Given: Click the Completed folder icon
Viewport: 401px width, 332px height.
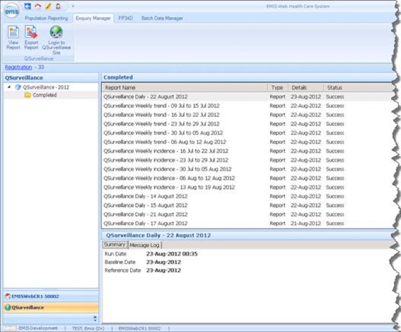Looking at the screenshot, I should (28, 95).
